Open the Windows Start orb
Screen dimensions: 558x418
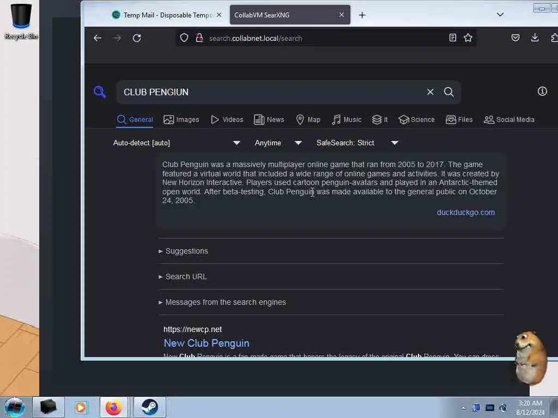click(15, 407)
